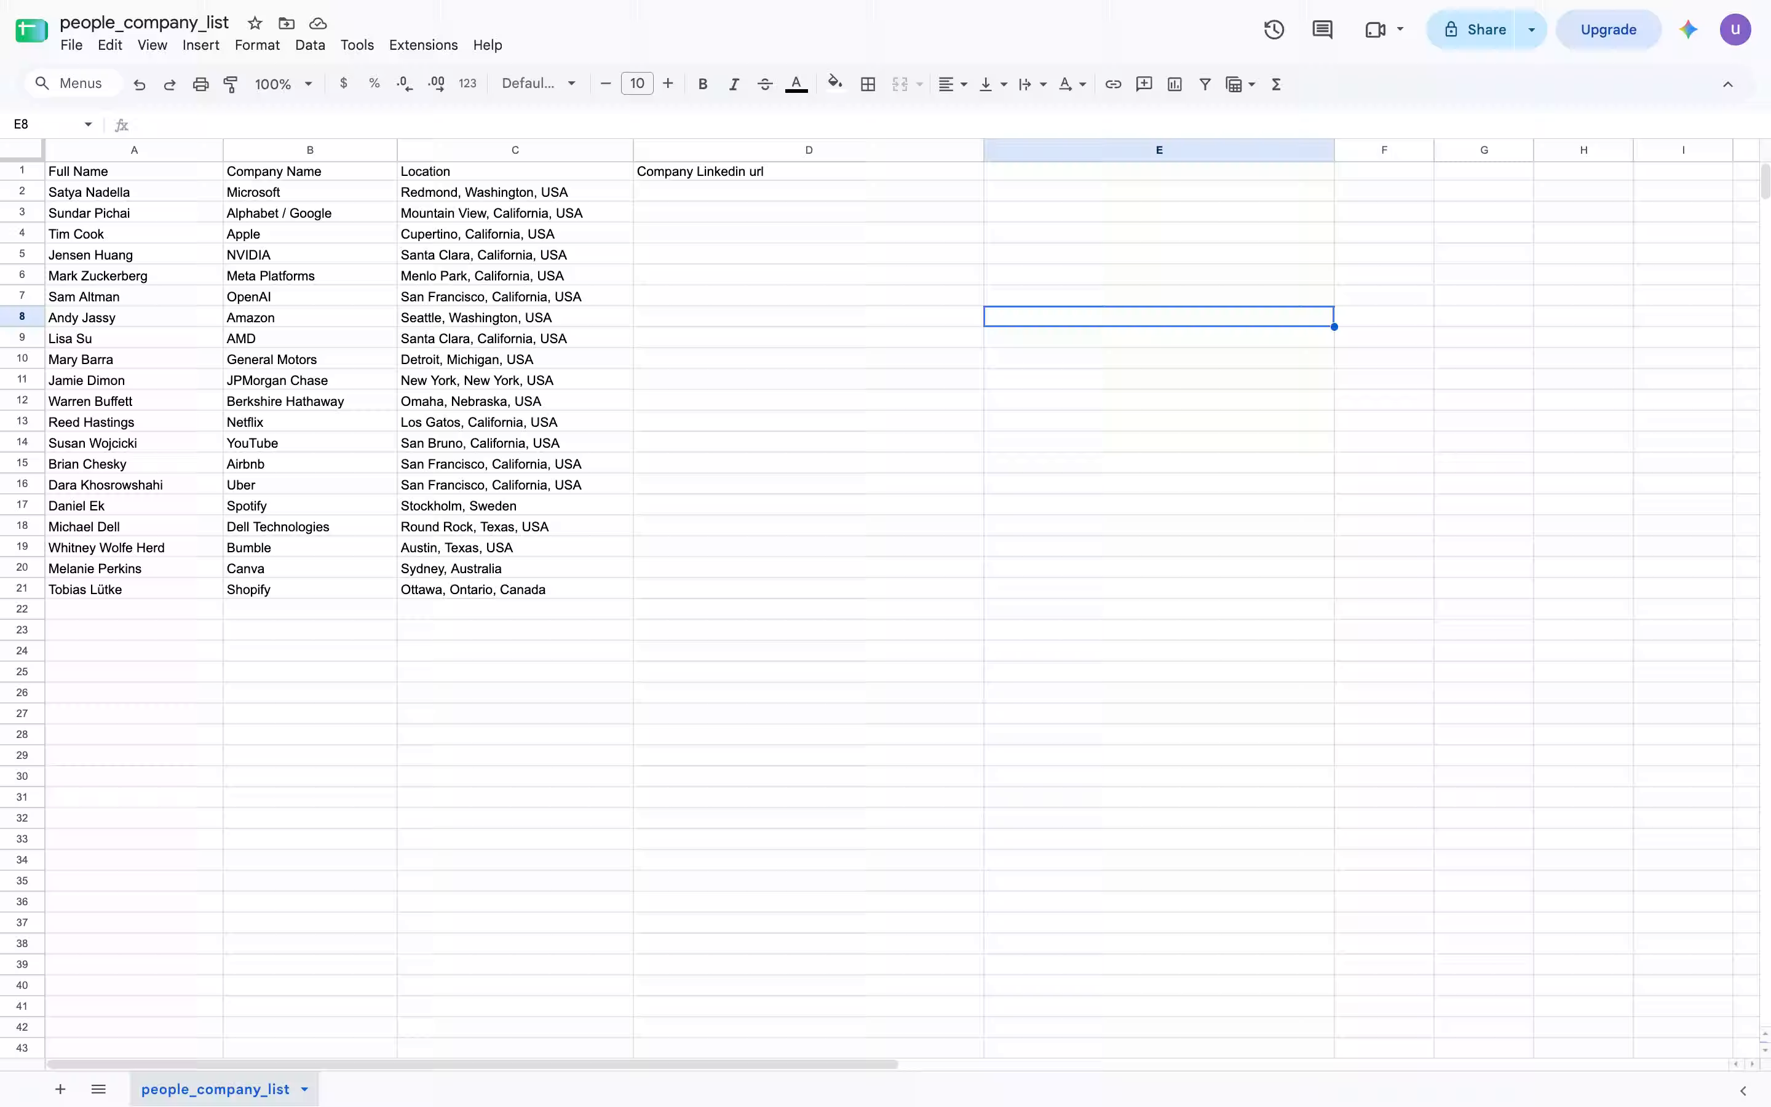Open Gemini sparkle icon
The height and width of the screenshot is (1107, 1771).
[x=1689, y=30]
